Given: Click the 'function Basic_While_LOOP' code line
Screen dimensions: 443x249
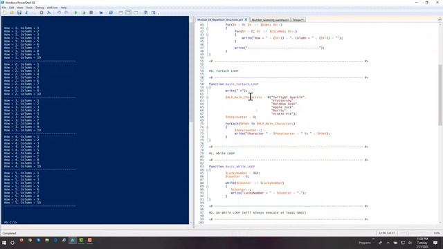Looking at the screenshot, I should tap(232, 167).
